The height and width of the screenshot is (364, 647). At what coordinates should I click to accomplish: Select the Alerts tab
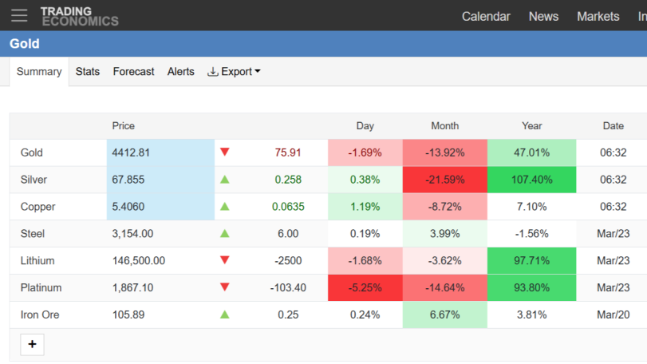[x=181, y=71]
